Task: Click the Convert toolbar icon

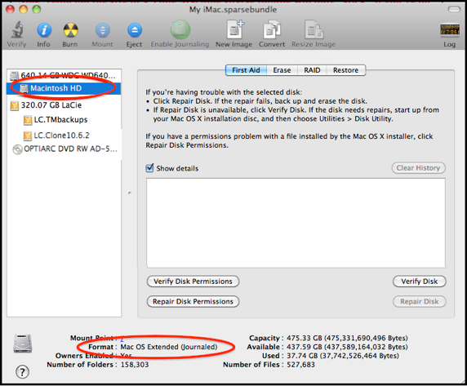Action: (x=272, y=29)
